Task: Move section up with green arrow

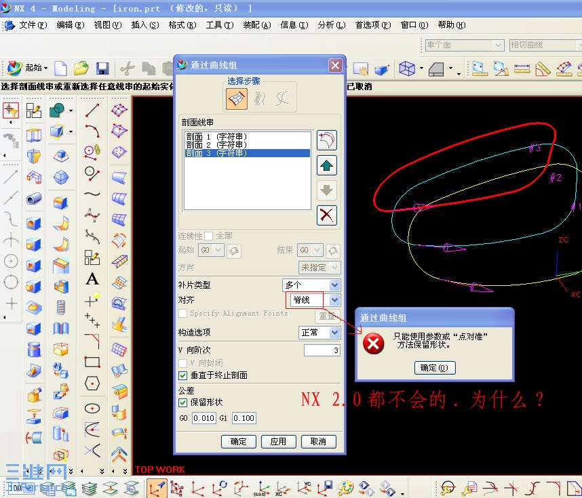Action: (327, 165)
